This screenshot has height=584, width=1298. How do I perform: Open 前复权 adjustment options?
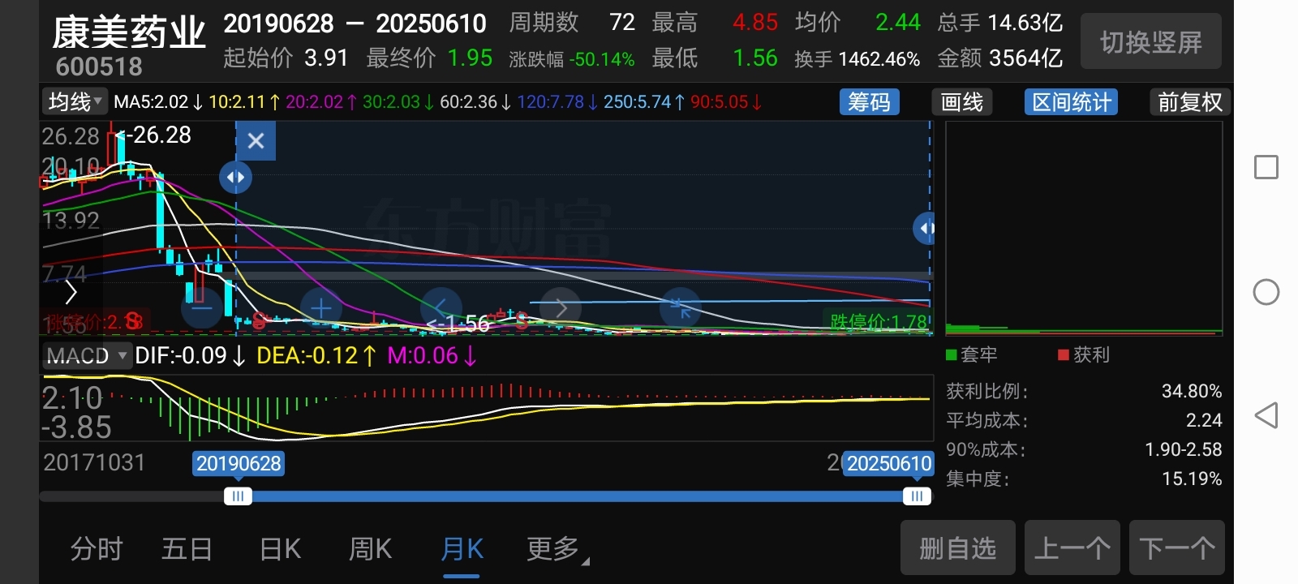[x=1189, y=102]
